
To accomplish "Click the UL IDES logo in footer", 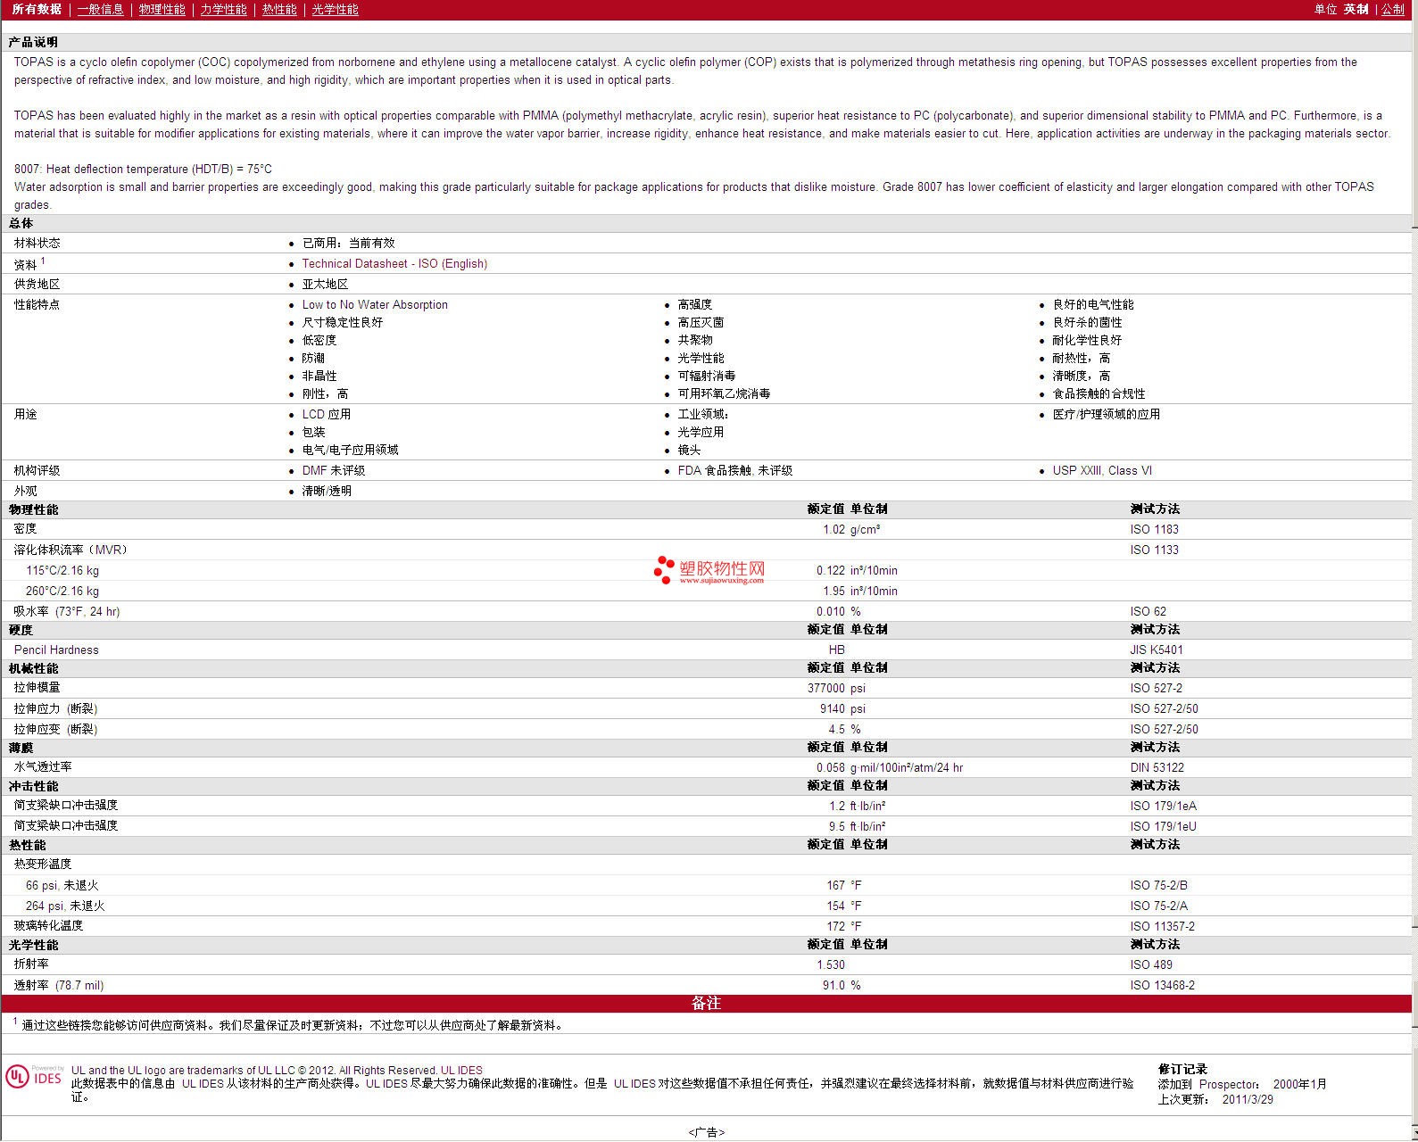I will click(35, 1077).
